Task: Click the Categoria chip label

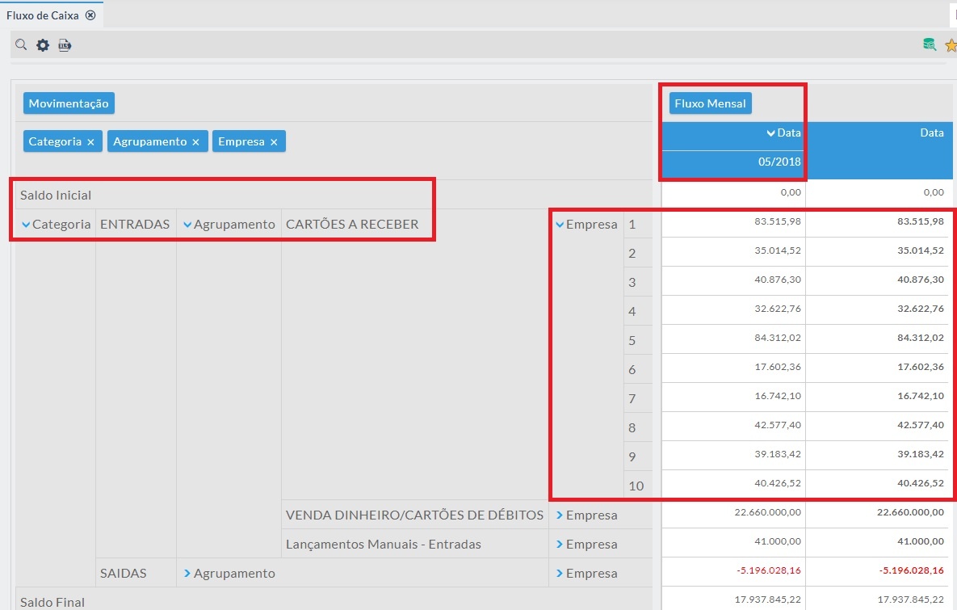Action: [55, 141]
